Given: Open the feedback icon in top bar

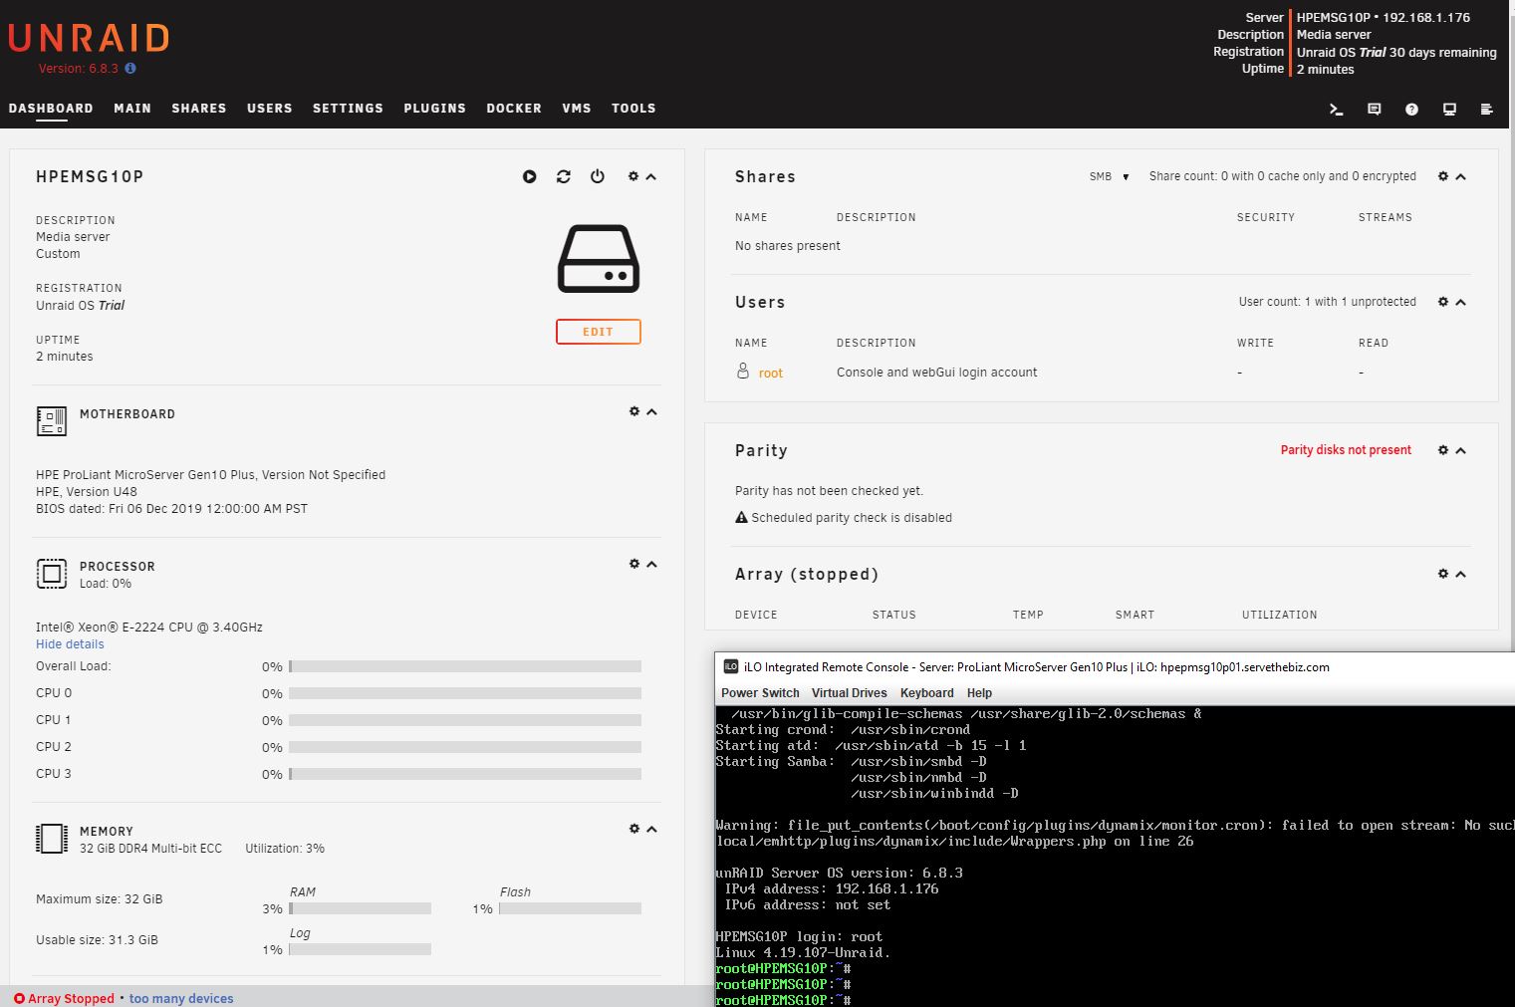Looking at the screenshot, I should [1375, 110].
